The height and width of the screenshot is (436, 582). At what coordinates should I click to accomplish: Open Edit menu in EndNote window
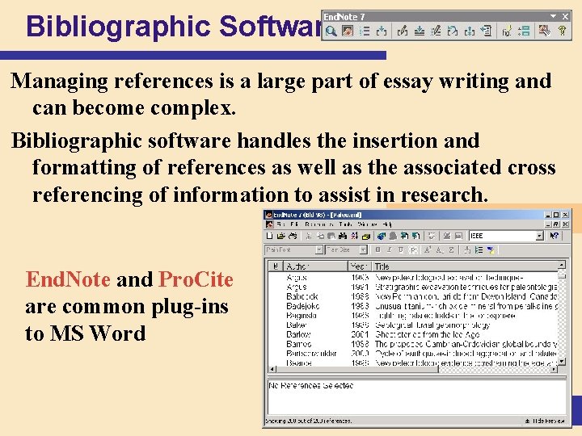[295, 224]
